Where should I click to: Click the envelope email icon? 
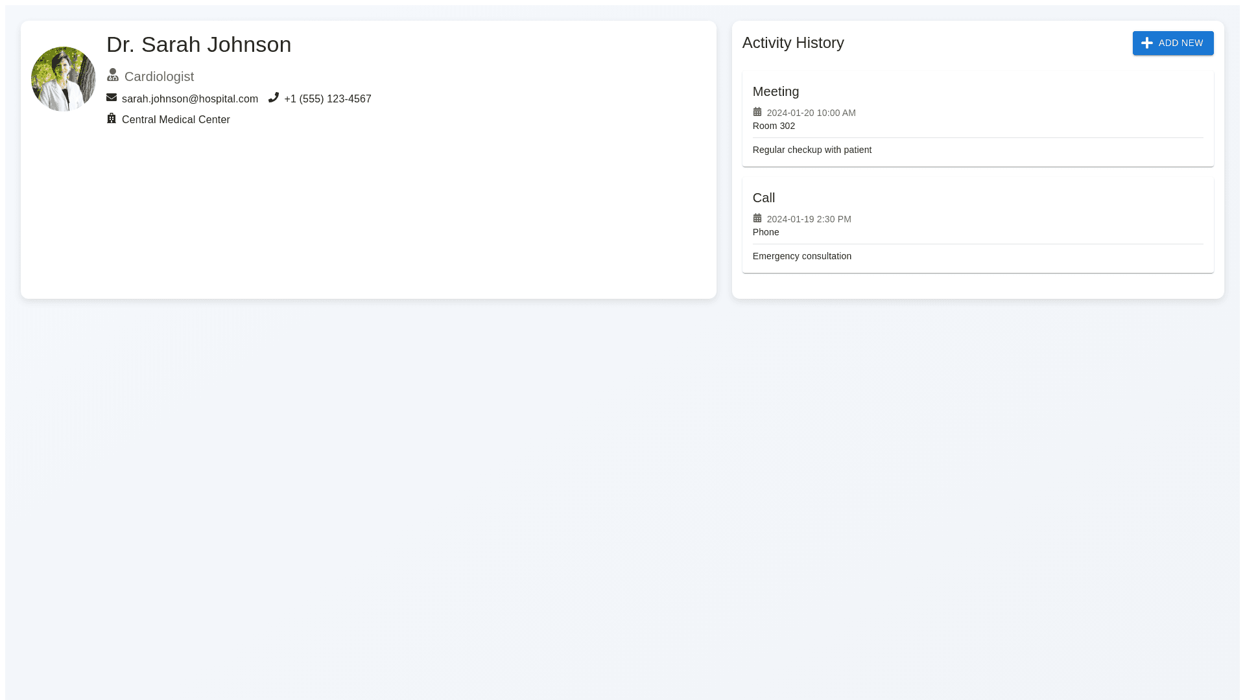[x=112, y=98]
